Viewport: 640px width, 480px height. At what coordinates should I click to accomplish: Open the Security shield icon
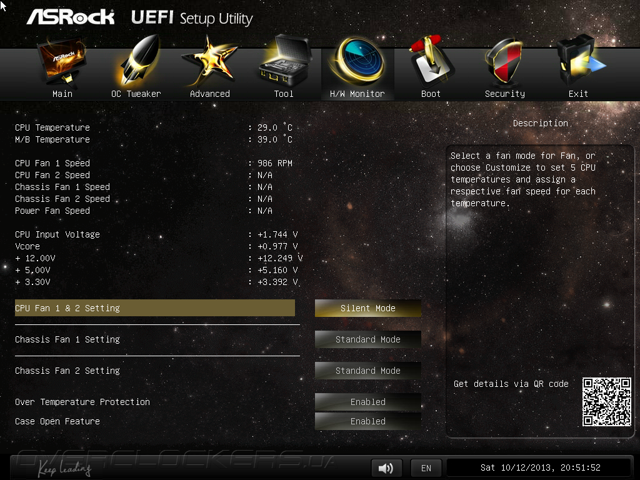[x=504, y=61]
